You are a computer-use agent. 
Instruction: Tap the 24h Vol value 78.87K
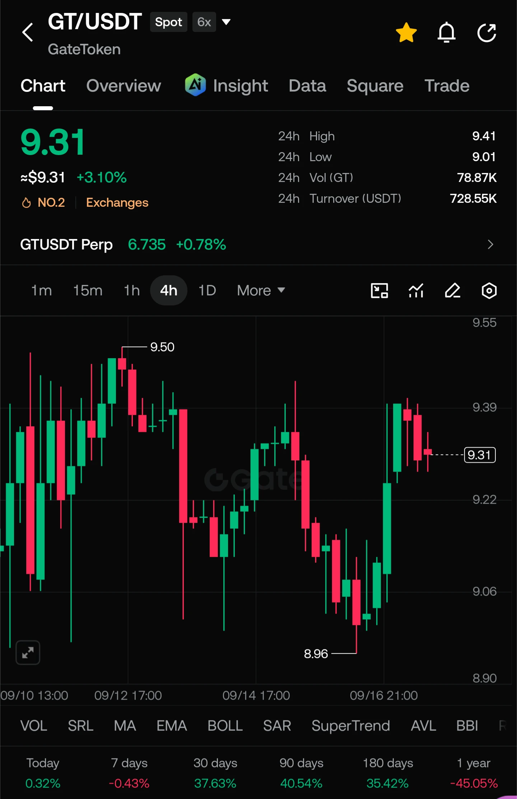(x=477, y=178)
